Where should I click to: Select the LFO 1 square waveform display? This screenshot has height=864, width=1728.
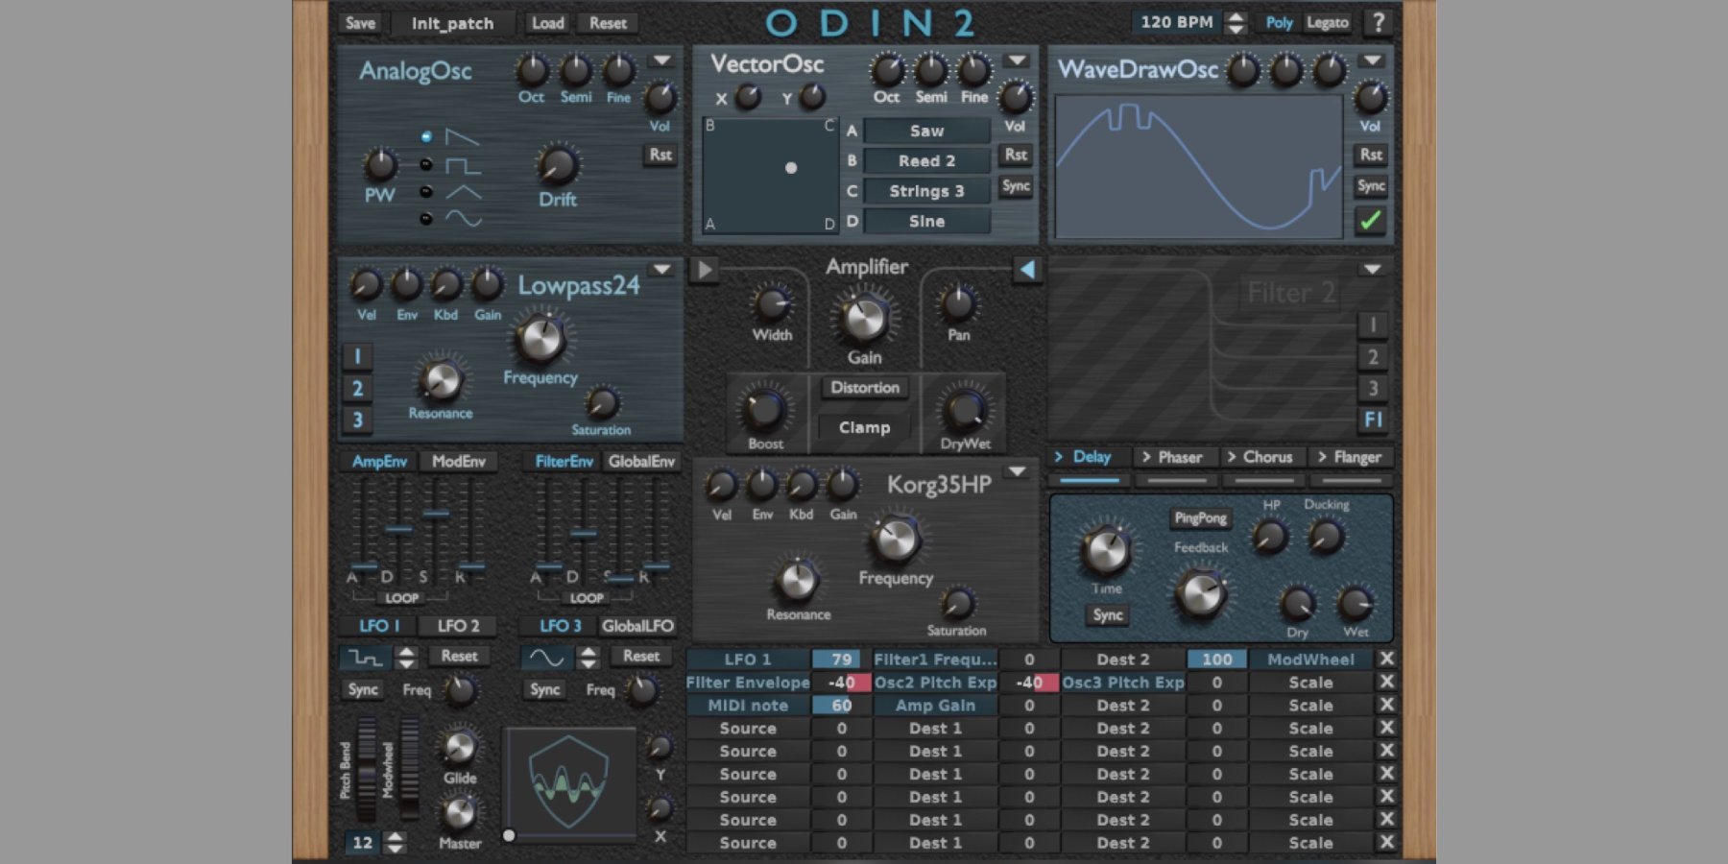click(x=365, y=658)
